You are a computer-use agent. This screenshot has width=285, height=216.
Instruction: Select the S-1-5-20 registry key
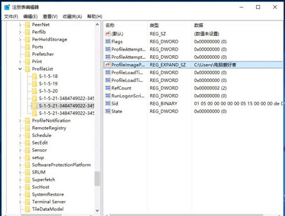click(x=48, y=91)
